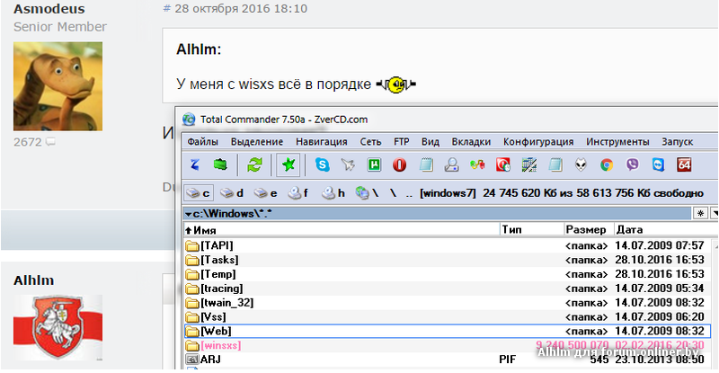719x373 pixels.
Task: Launch TeamViewer from the toolbar
Action: click(x=659, y=164)
